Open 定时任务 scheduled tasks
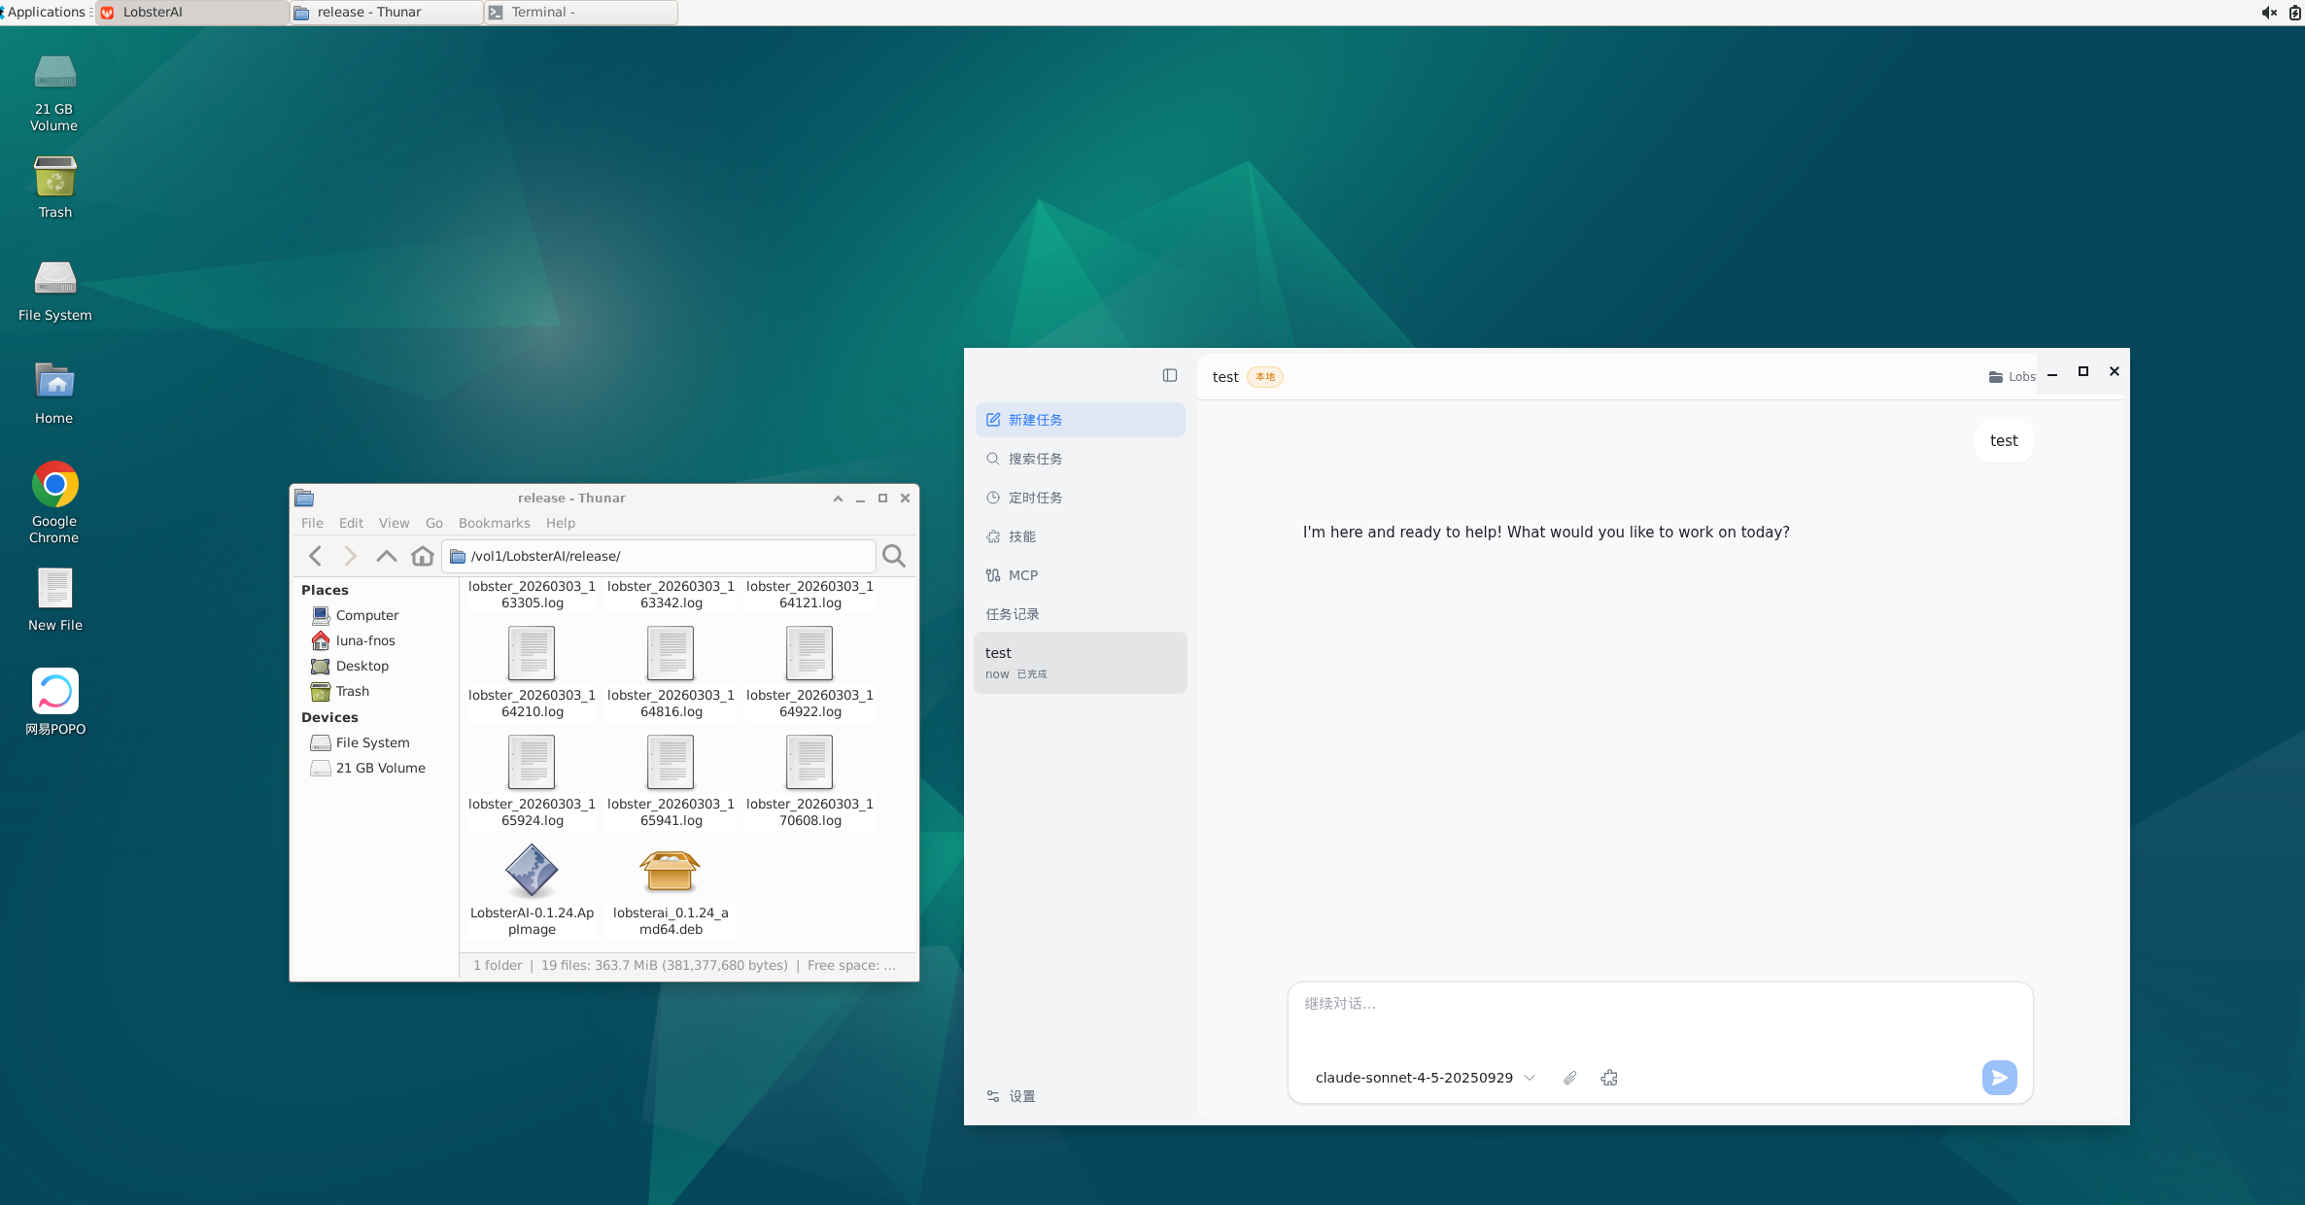Screen dimensions: 2305x1205 pyautogui.click(x=1034, y=498)
